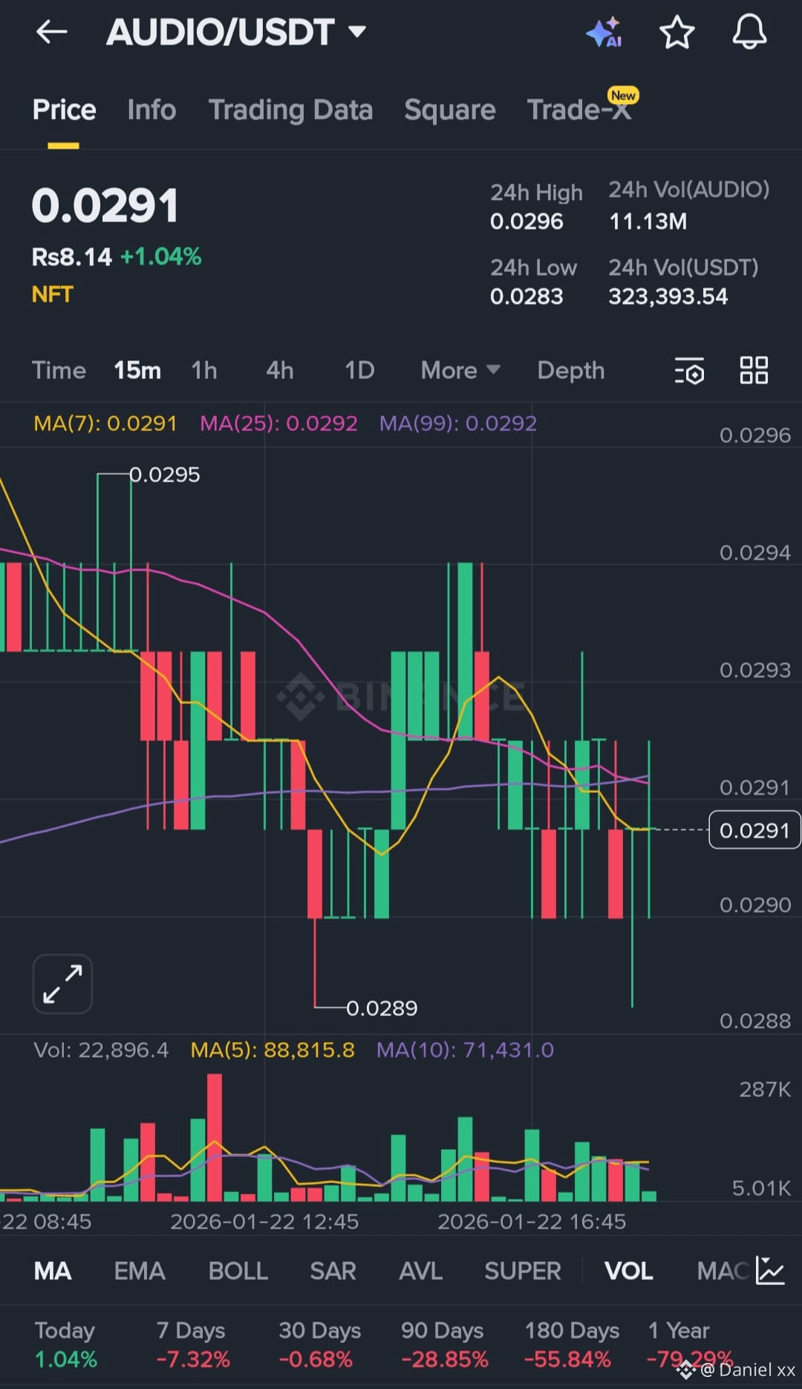
Task: Tap the MA(25): 0.0292 legend
Action: pyautogui.click(x=278, y=424)
